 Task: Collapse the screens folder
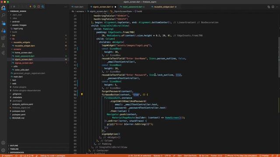(17, 49)
